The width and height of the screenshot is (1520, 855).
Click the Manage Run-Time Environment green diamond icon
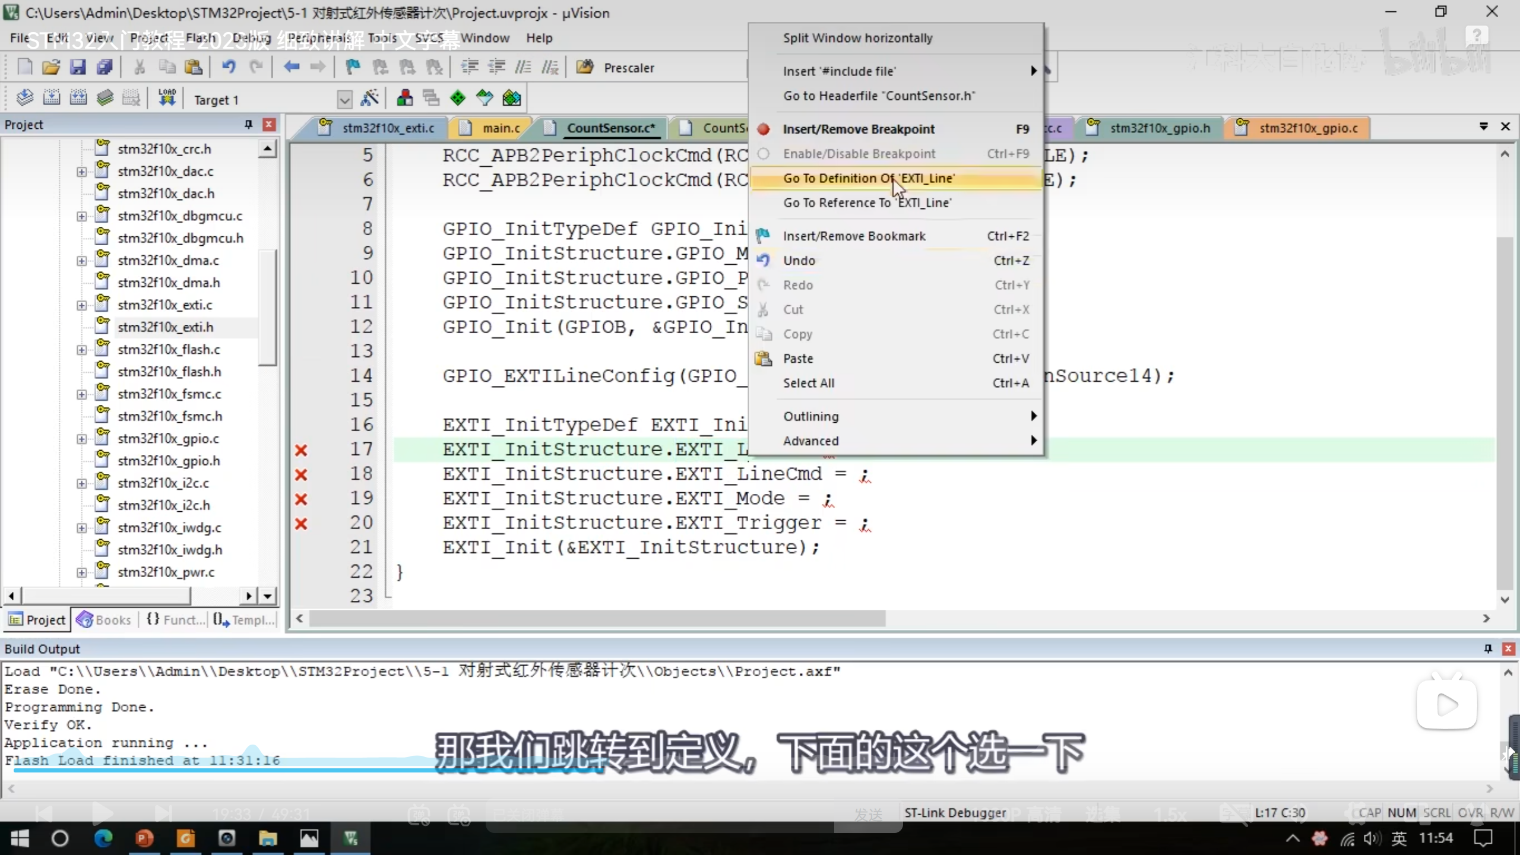coord(458,99)
